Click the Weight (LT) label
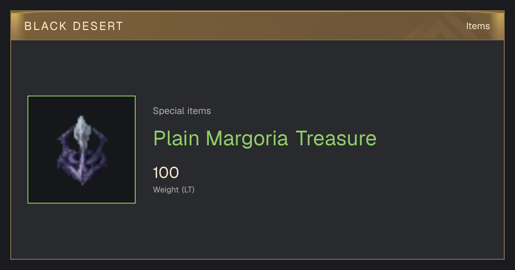 click(174, 189)
